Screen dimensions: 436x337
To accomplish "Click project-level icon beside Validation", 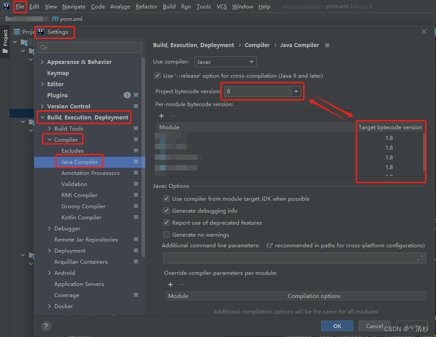I will pos(136,184).
